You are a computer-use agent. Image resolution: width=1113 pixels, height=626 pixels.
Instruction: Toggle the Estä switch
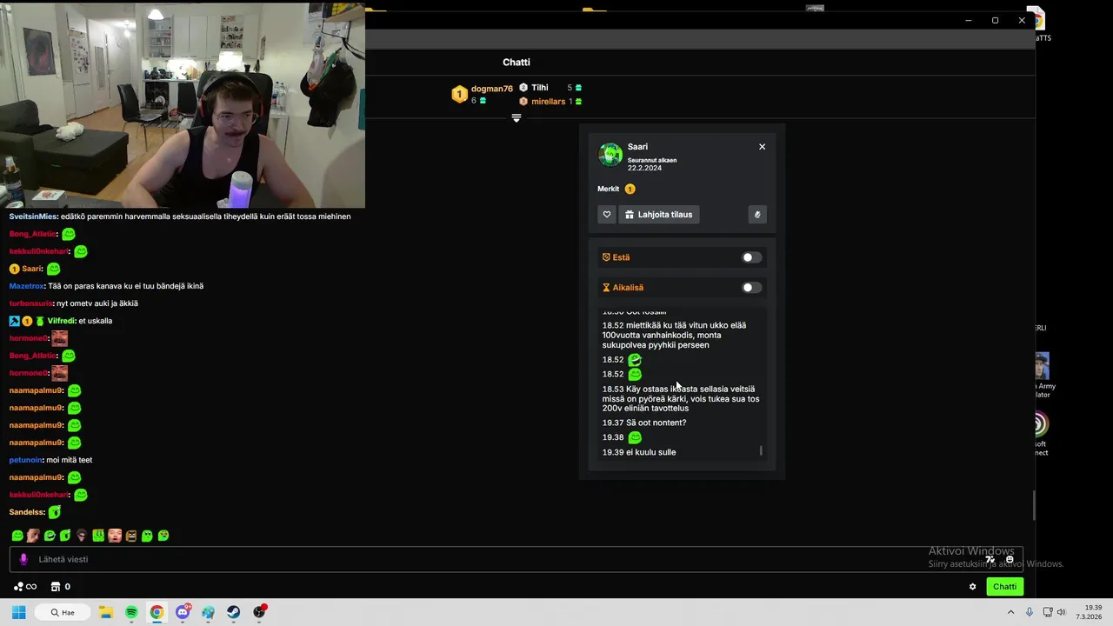(751, 257)
